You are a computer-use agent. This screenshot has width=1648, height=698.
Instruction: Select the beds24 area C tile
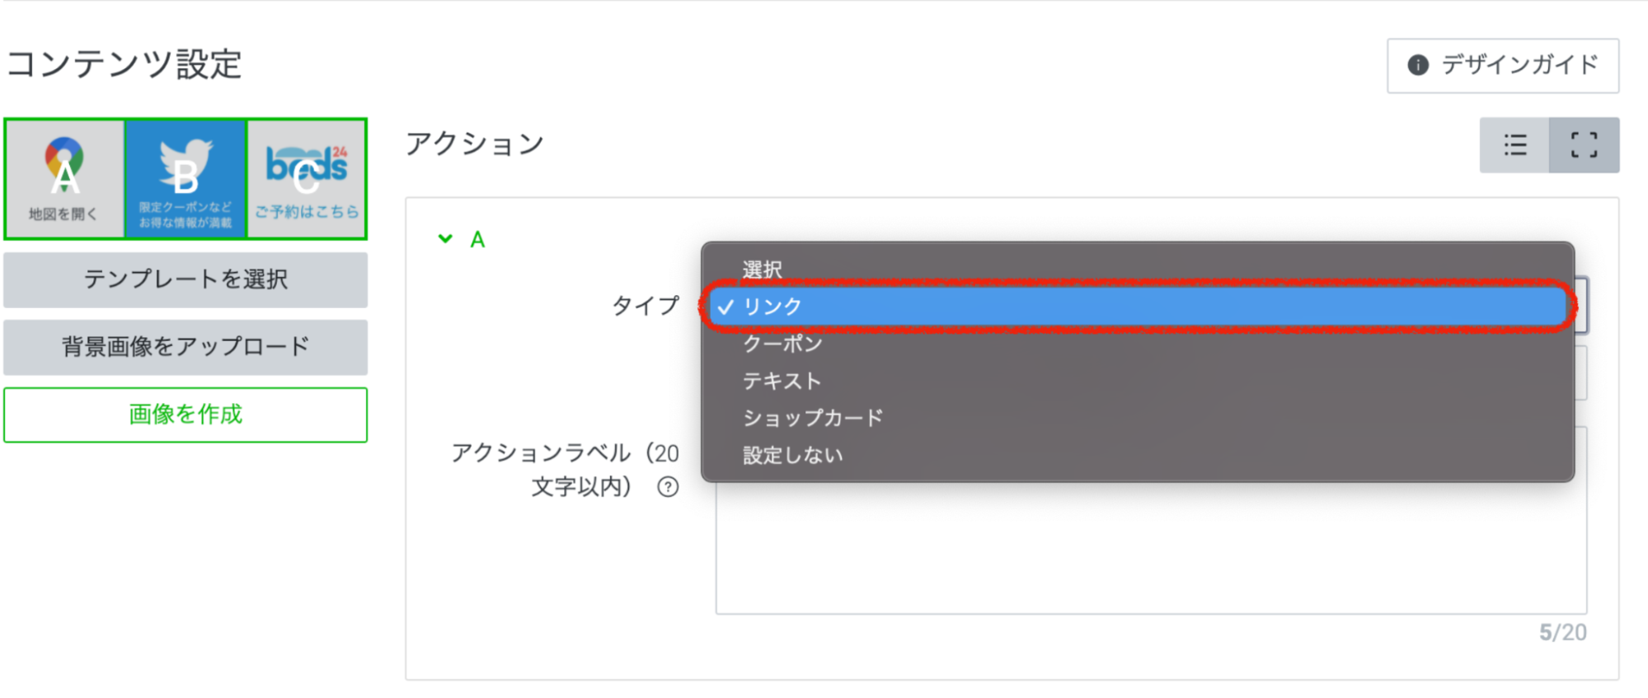click(x=307, y=179)
